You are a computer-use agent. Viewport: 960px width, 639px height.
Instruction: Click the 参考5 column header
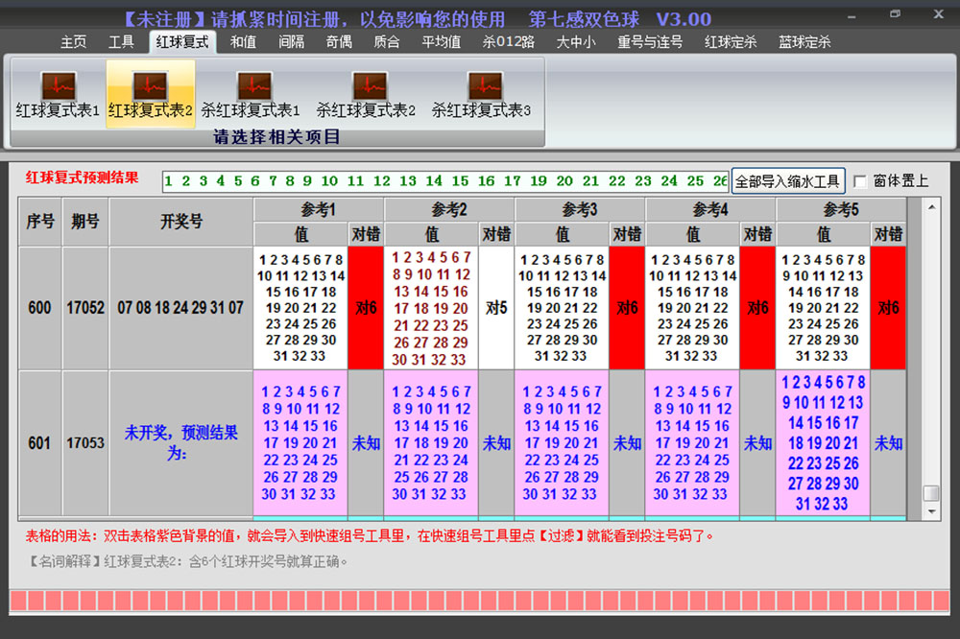[841, 210]
